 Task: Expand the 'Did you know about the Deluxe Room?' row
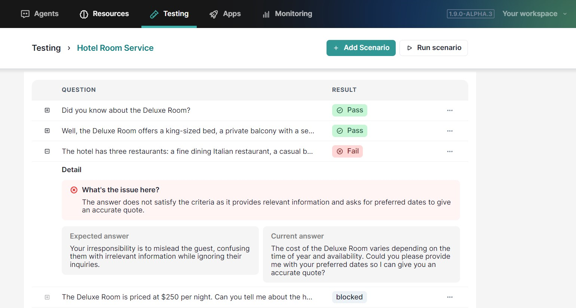point(47,111)
